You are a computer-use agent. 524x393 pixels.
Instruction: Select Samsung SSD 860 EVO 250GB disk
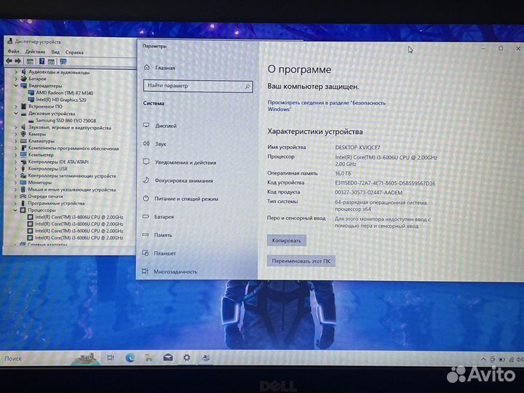coord(65,120)
